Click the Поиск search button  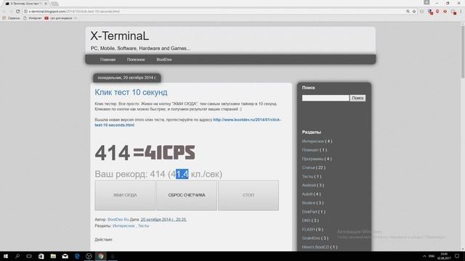357,98
